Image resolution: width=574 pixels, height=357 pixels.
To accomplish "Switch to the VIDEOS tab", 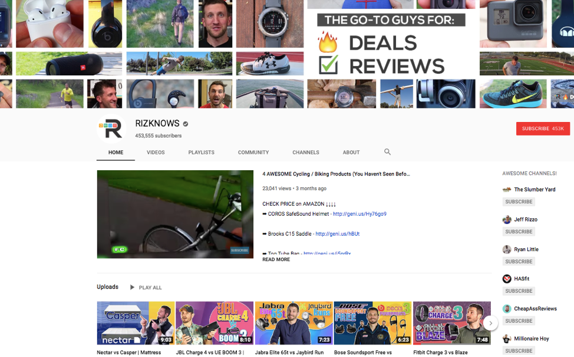I will click(x=156, y=152).
